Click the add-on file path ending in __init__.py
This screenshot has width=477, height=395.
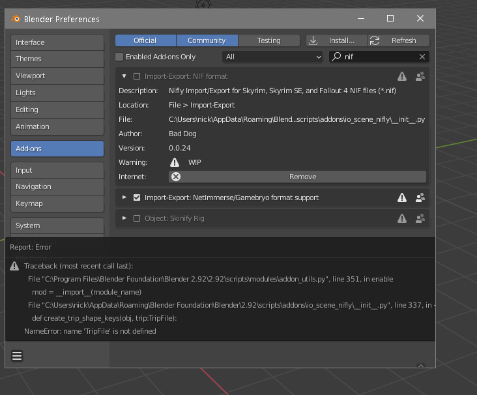coord(296,119)
